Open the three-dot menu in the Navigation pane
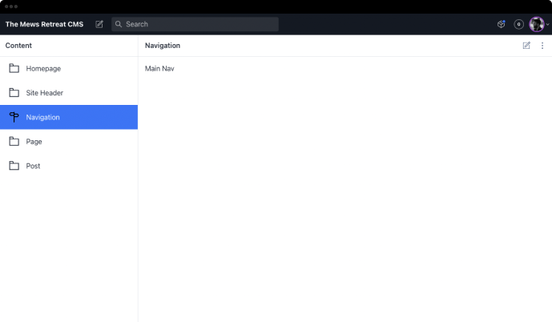Screen dimensions: 552x322 point(542,46)
